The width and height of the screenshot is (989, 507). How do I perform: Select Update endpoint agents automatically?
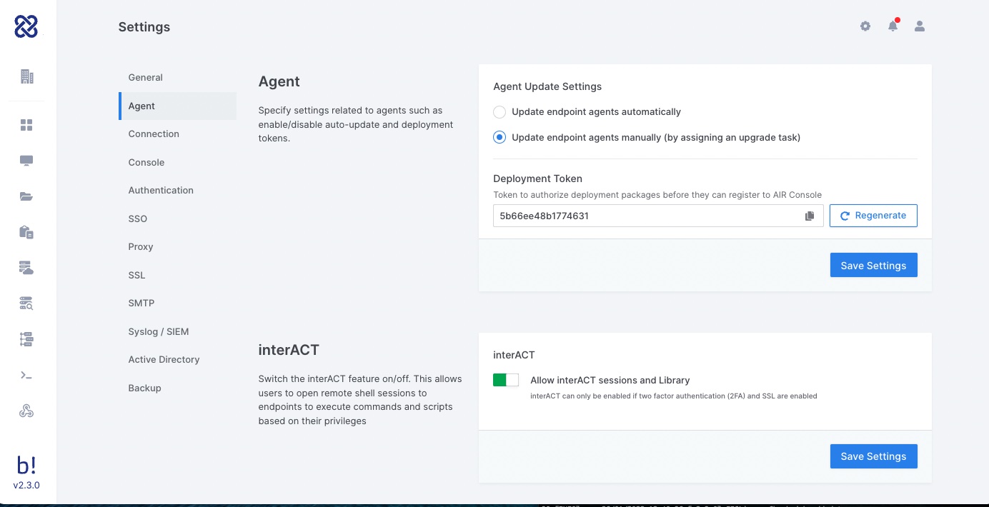pyautogui.click(x=500, y=112)
